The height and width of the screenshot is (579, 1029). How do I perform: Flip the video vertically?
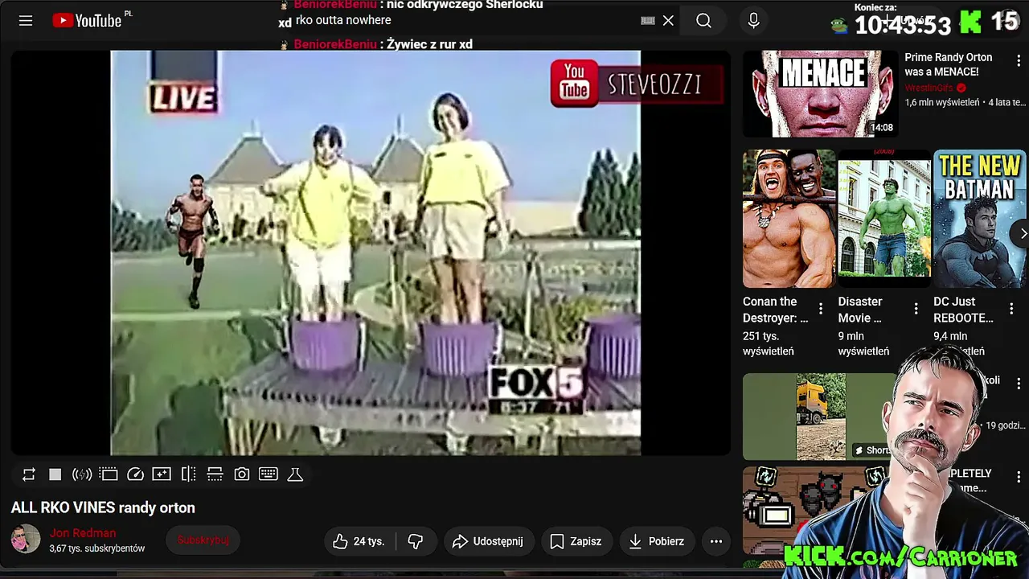click(215, 474)
